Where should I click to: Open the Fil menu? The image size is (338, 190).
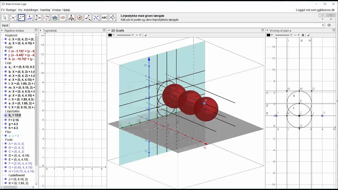pos(3,10)
